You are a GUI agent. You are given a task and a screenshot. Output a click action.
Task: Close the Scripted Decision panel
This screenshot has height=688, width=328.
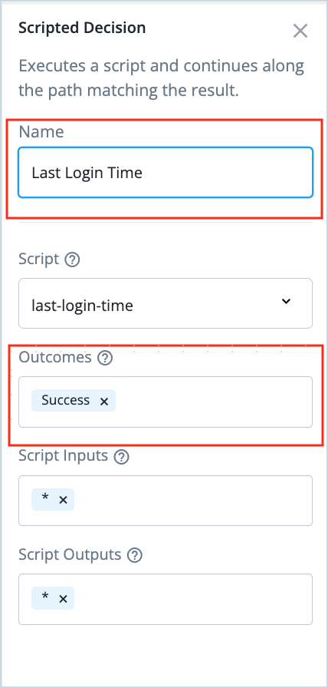300,31
